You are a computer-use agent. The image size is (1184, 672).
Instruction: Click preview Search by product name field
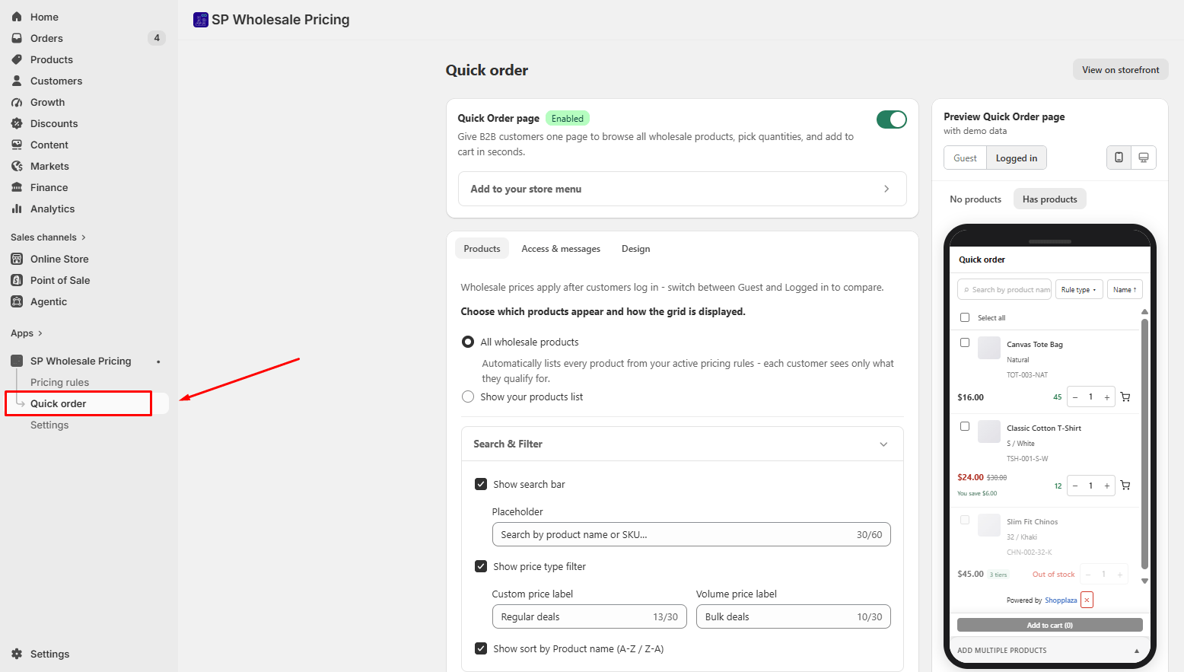pyautogui.click(x=1004, y=289)
